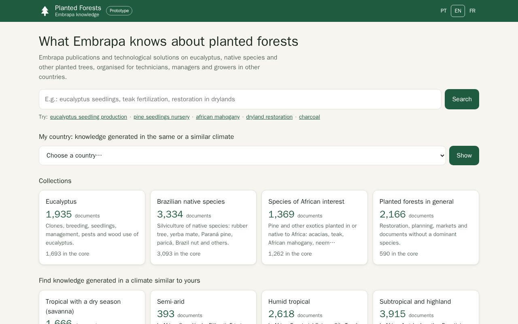Screen dimensions: 518x324
Task: Open the Subtropical and highland climate card
Action: 426,307
